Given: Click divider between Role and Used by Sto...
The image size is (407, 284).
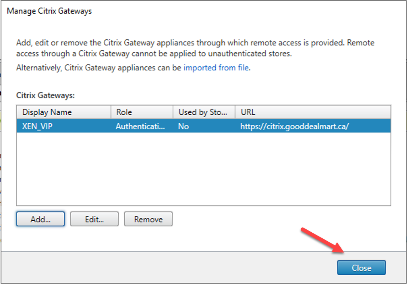Looking at the screenshot, I should click(173, 112).
